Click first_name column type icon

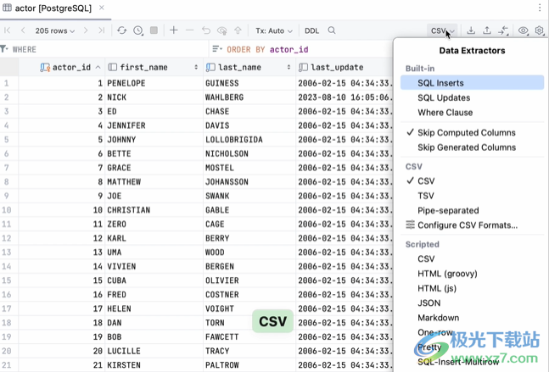pyautogui.click(x=112, y=67)
